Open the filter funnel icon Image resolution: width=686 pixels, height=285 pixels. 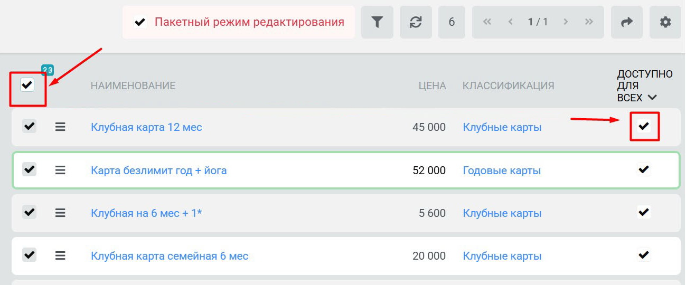tap(377, 22)
